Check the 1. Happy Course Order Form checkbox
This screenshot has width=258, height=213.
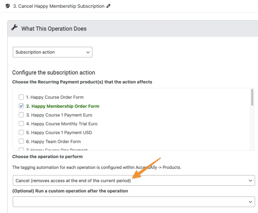[x=21, y=97]
